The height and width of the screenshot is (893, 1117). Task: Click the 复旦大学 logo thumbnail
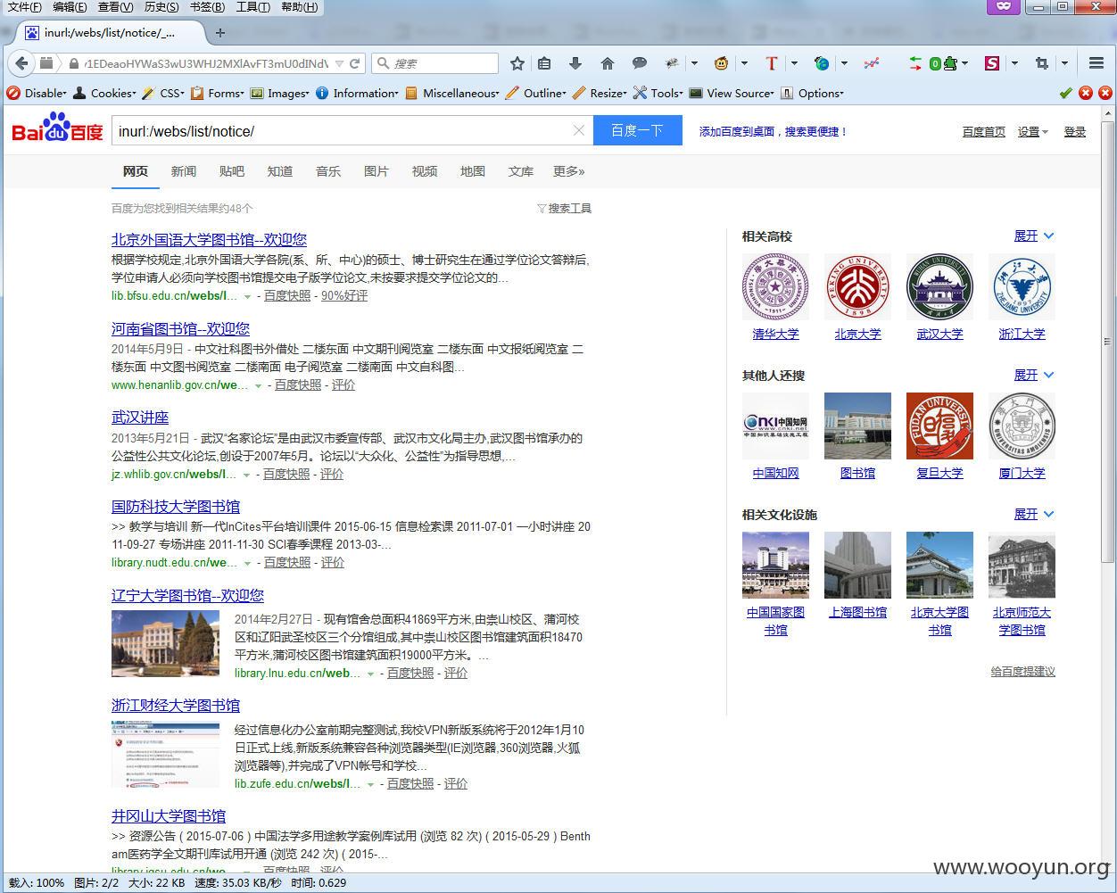point(939,426)
